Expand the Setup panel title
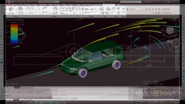The height and width of the screenshot is (104, 185). click(16, 16)
